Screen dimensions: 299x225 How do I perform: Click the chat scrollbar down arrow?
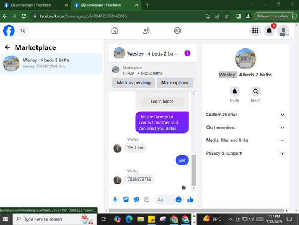(194, 188)
